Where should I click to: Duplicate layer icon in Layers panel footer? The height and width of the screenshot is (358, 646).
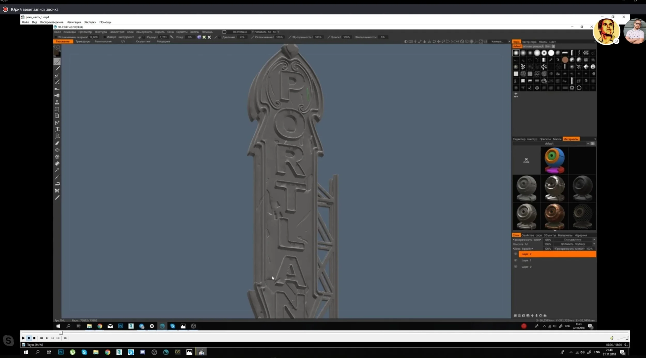(x=528, y=315)
